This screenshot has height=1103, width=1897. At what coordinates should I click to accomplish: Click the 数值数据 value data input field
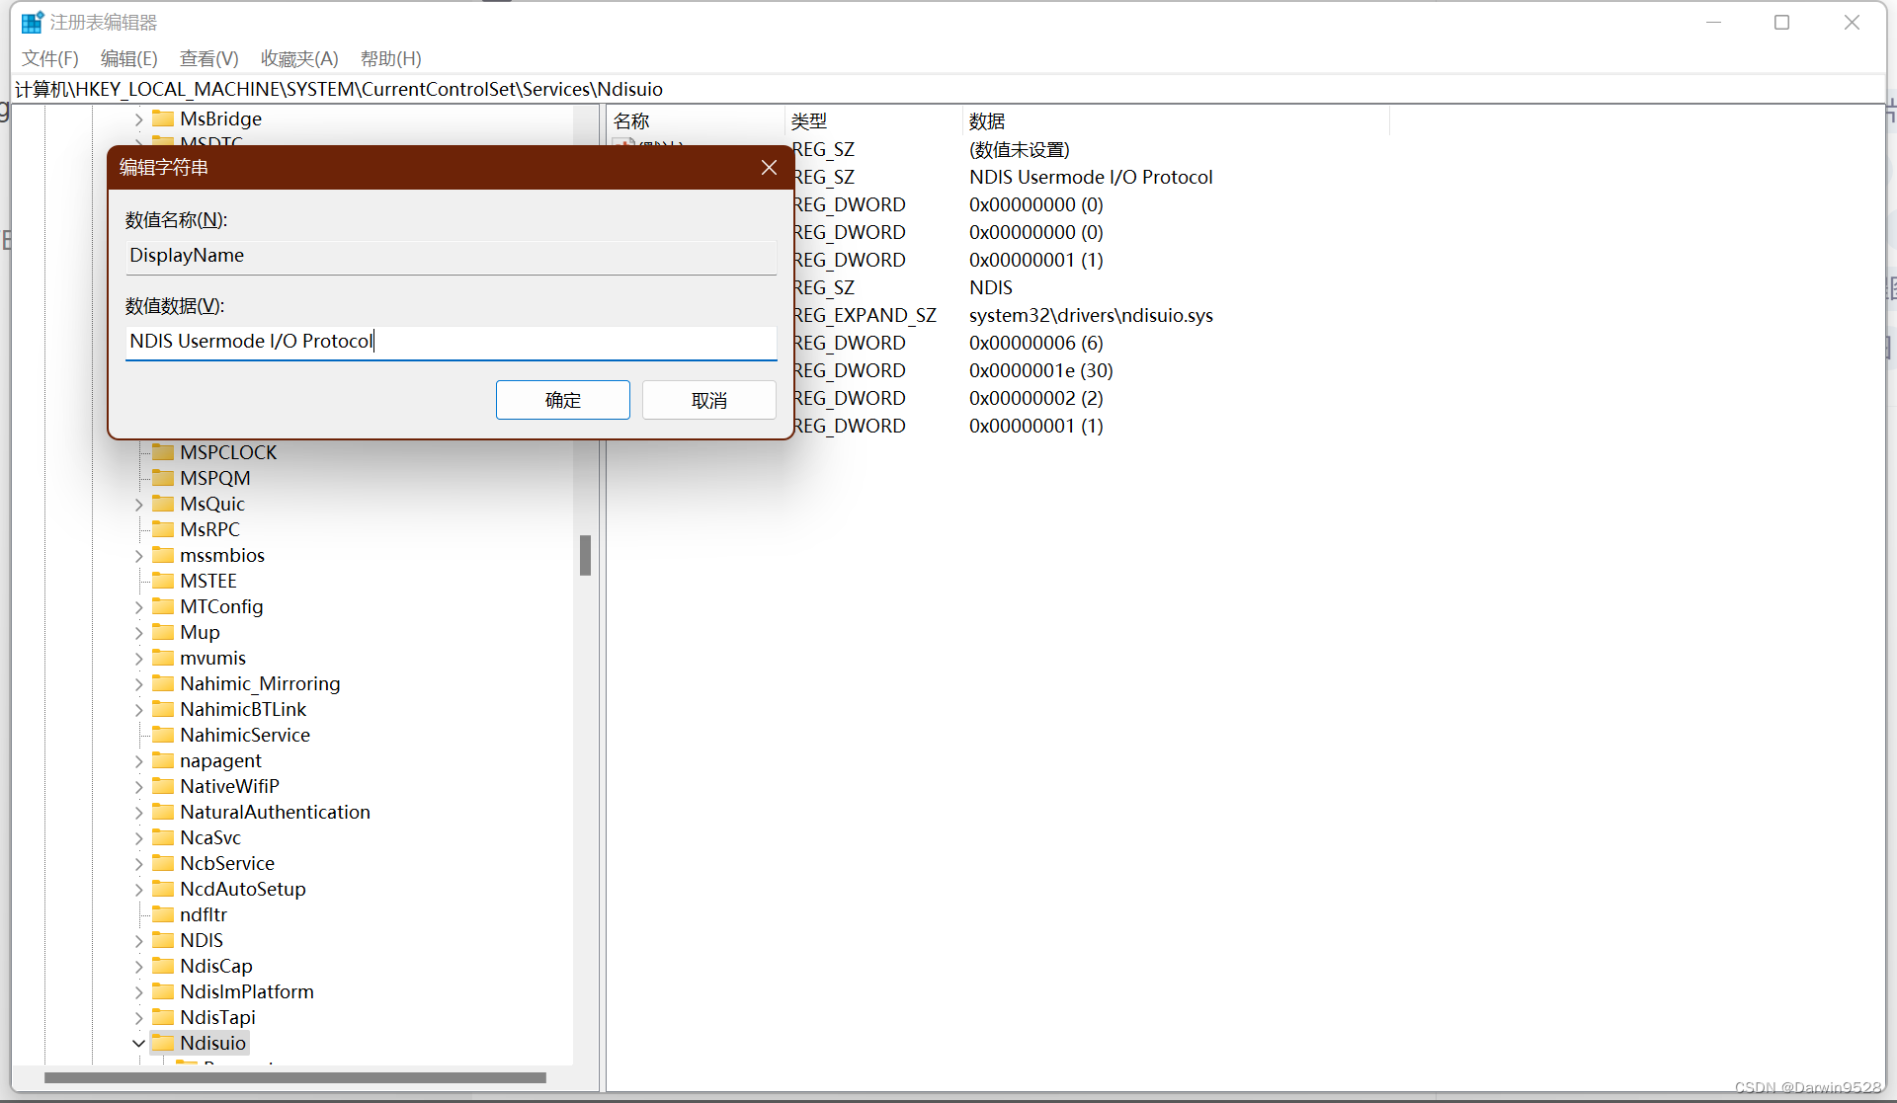click(451, 342)
